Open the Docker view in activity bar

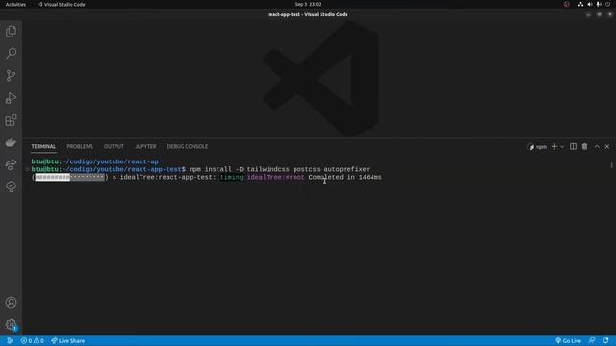pyautogui.click(x=11, y=142)
